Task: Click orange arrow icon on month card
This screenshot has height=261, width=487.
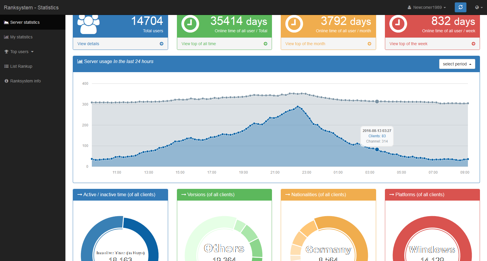Action: point(369,44)
